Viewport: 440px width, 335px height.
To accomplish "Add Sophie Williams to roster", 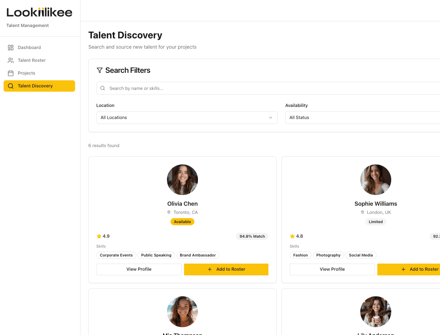I will click(x=409, y=269).
